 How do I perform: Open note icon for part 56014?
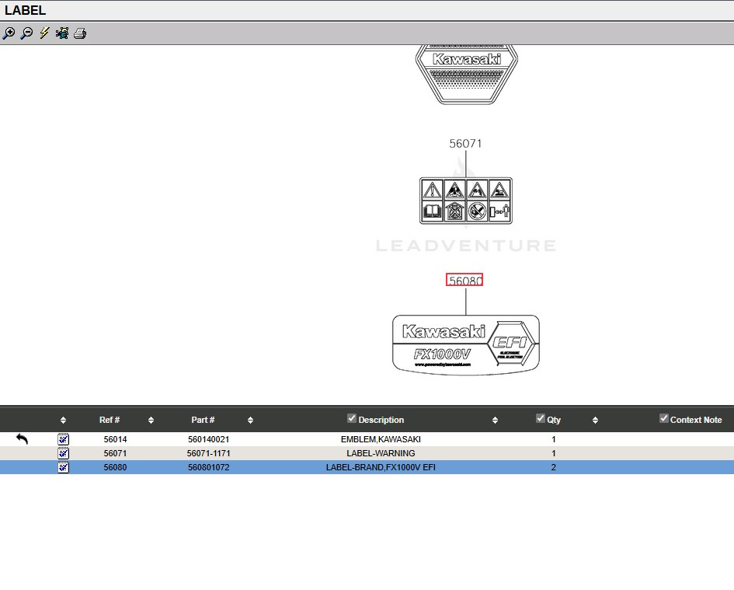(64, 439)
